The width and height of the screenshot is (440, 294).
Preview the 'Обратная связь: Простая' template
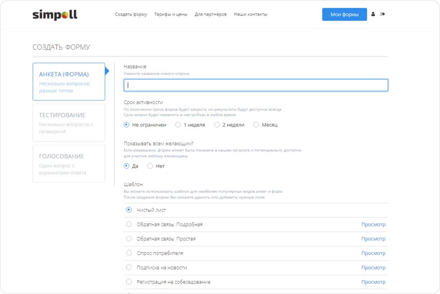[x=373, y=239]
